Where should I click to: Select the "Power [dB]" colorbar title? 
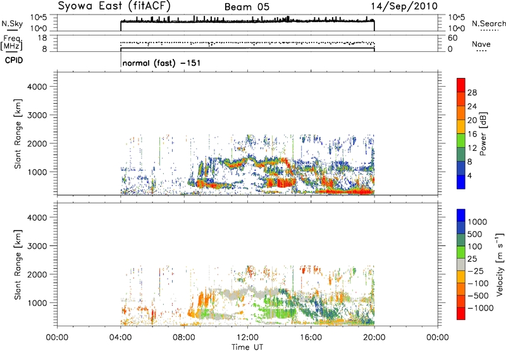[x=483, y=134]
